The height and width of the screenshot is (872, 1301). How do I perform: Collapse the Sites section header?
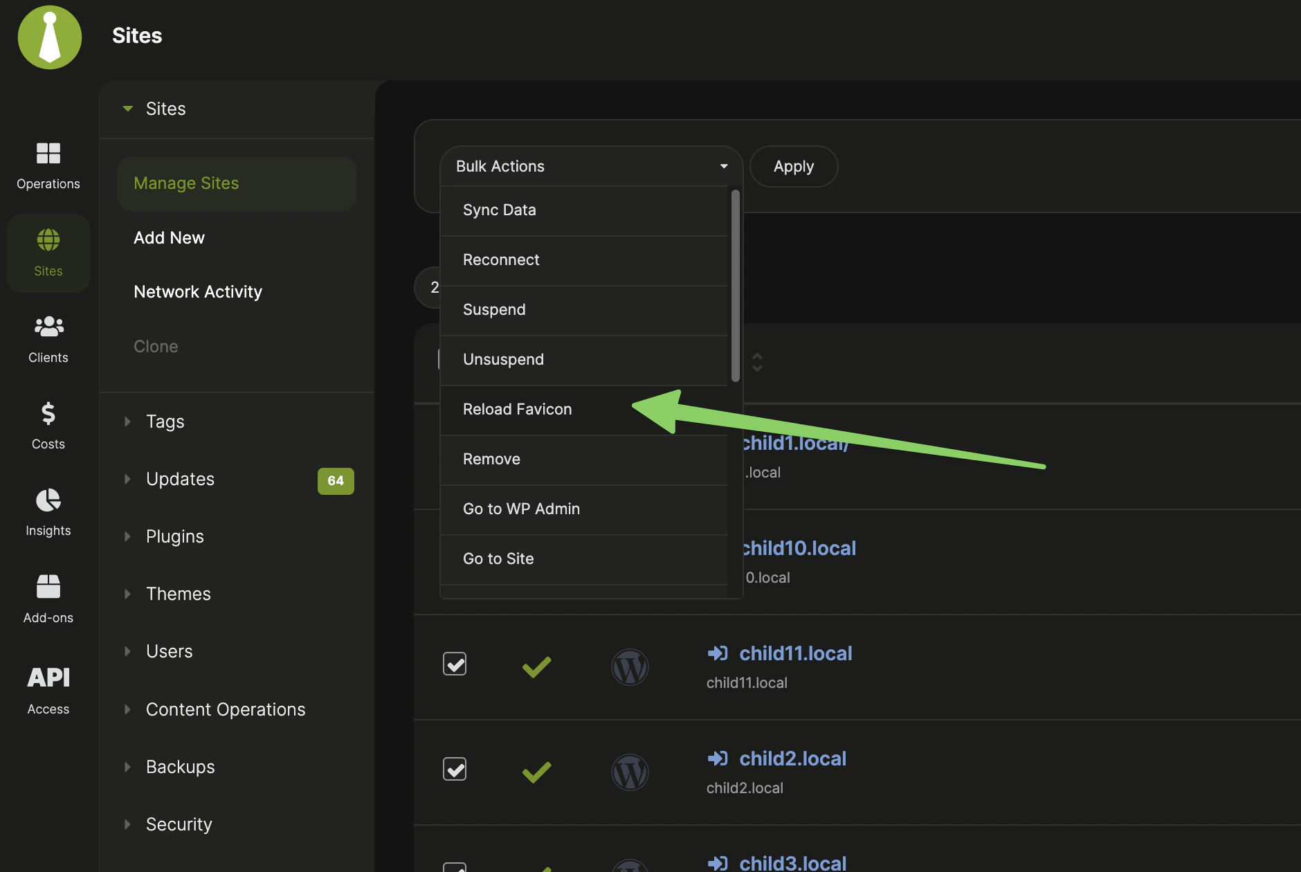point(236,109)
